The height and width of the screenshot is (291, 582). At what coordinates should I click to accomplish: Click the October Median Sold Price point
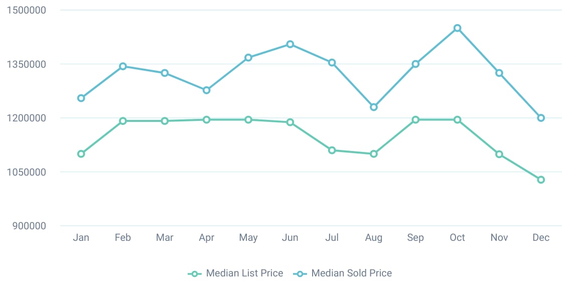click(457, 28)
